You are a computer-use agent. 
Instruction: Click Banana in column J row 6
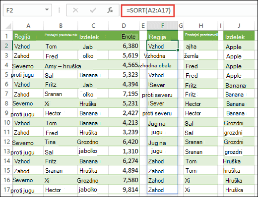point(236,86)
